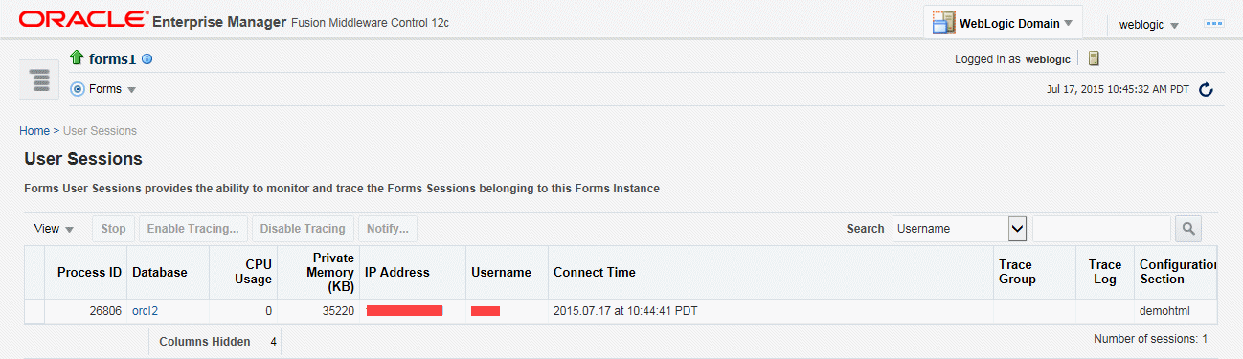
Task: Open the Username search criteria combo box
Action: click(x=960, y=229)
